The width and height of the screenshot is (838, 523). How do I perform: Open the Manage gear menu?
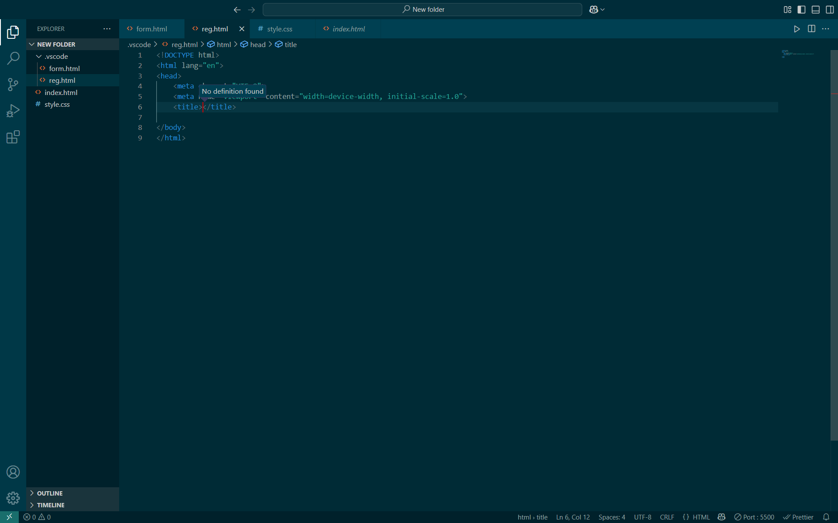pos(13,498)
